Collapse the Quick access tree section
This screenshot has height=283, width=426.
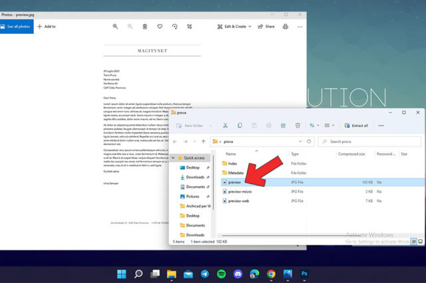click(x=173, y=158)
